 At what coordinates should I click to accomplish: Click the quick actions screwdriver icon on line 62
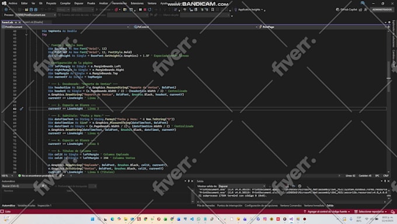coord(22,109)
